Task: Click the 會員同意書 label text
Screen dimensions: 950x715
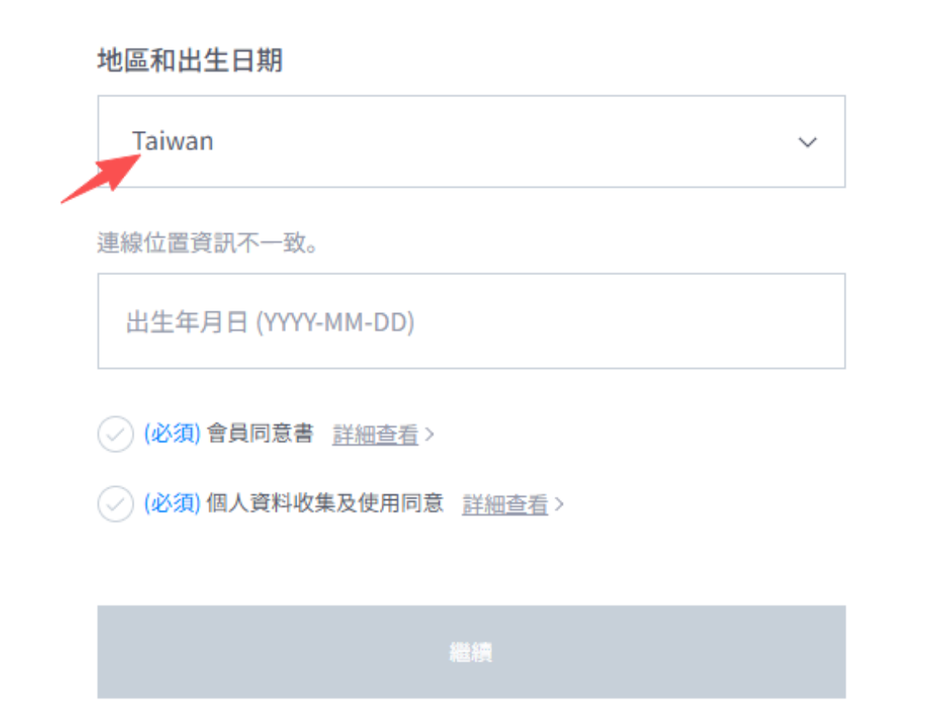Action: (x=260, y=433)
